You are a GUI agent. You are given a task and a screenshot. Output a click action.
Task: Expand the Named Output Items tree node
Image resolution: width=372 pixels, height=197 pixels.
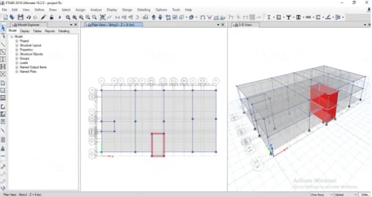click(17, 67)
